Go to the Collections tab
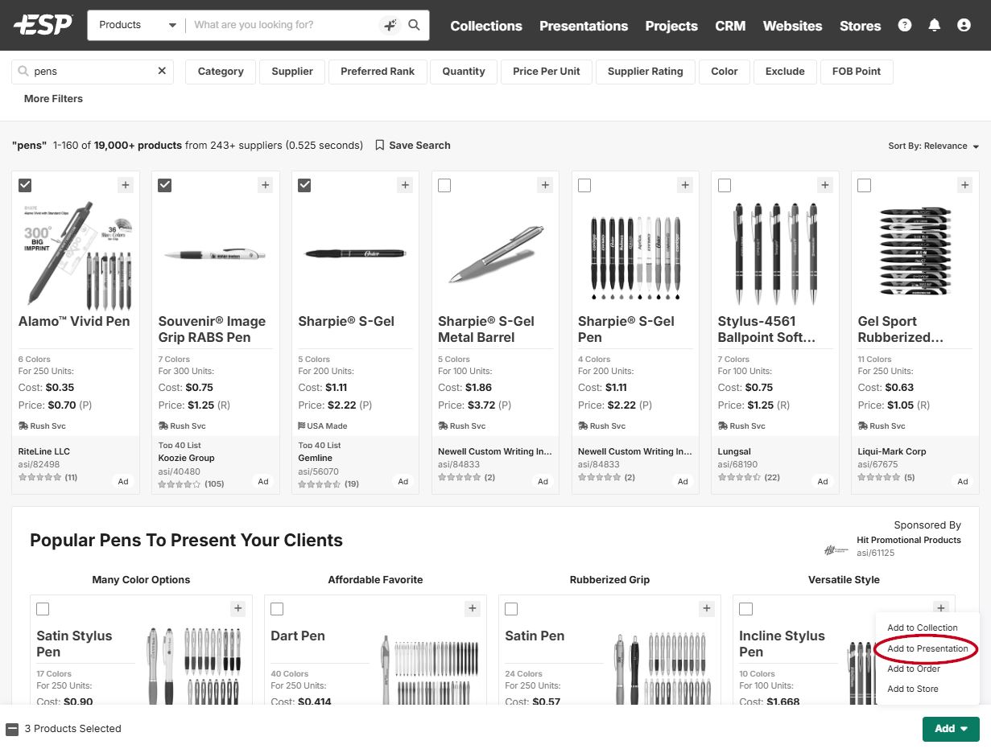Viewport: 991px width, 753px height. (x=485, y=26)
